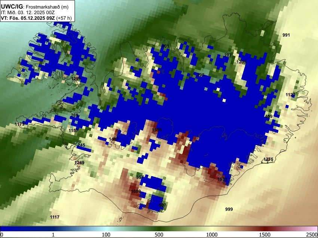This screenshot has width=318, height=238.
Task: Select the color scale label 100
Action: [106, 235]
